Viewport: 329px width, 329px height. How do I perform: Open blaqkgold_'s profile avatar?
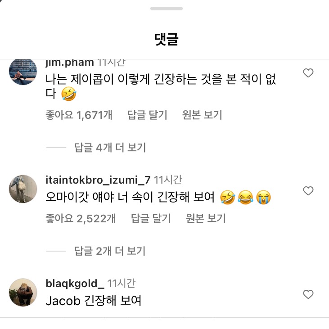[23, 293]
